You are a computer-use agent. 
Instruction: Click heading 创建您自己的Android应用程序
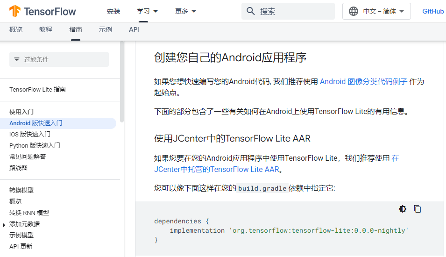[230, 57]
